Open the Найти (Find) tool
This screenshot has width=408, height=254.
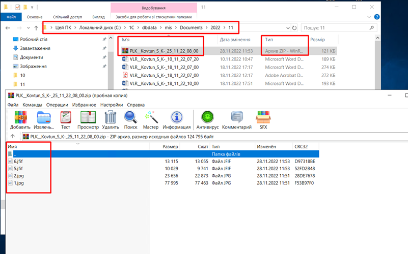131,120
